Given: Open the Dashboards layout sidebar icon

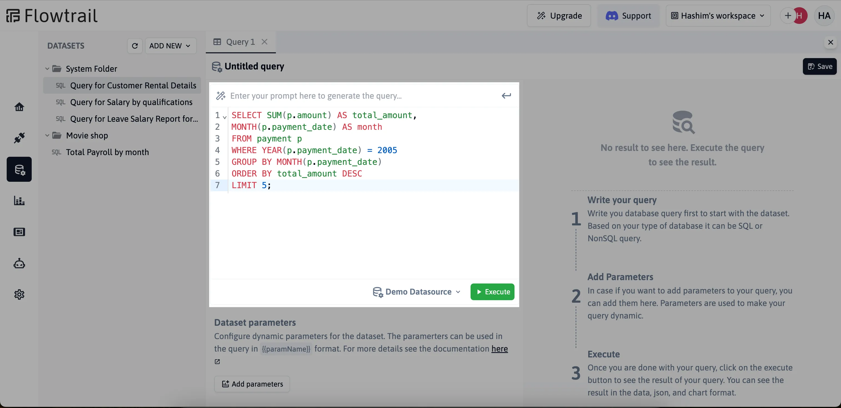Looking at the screenshot, I should (19, 232).
